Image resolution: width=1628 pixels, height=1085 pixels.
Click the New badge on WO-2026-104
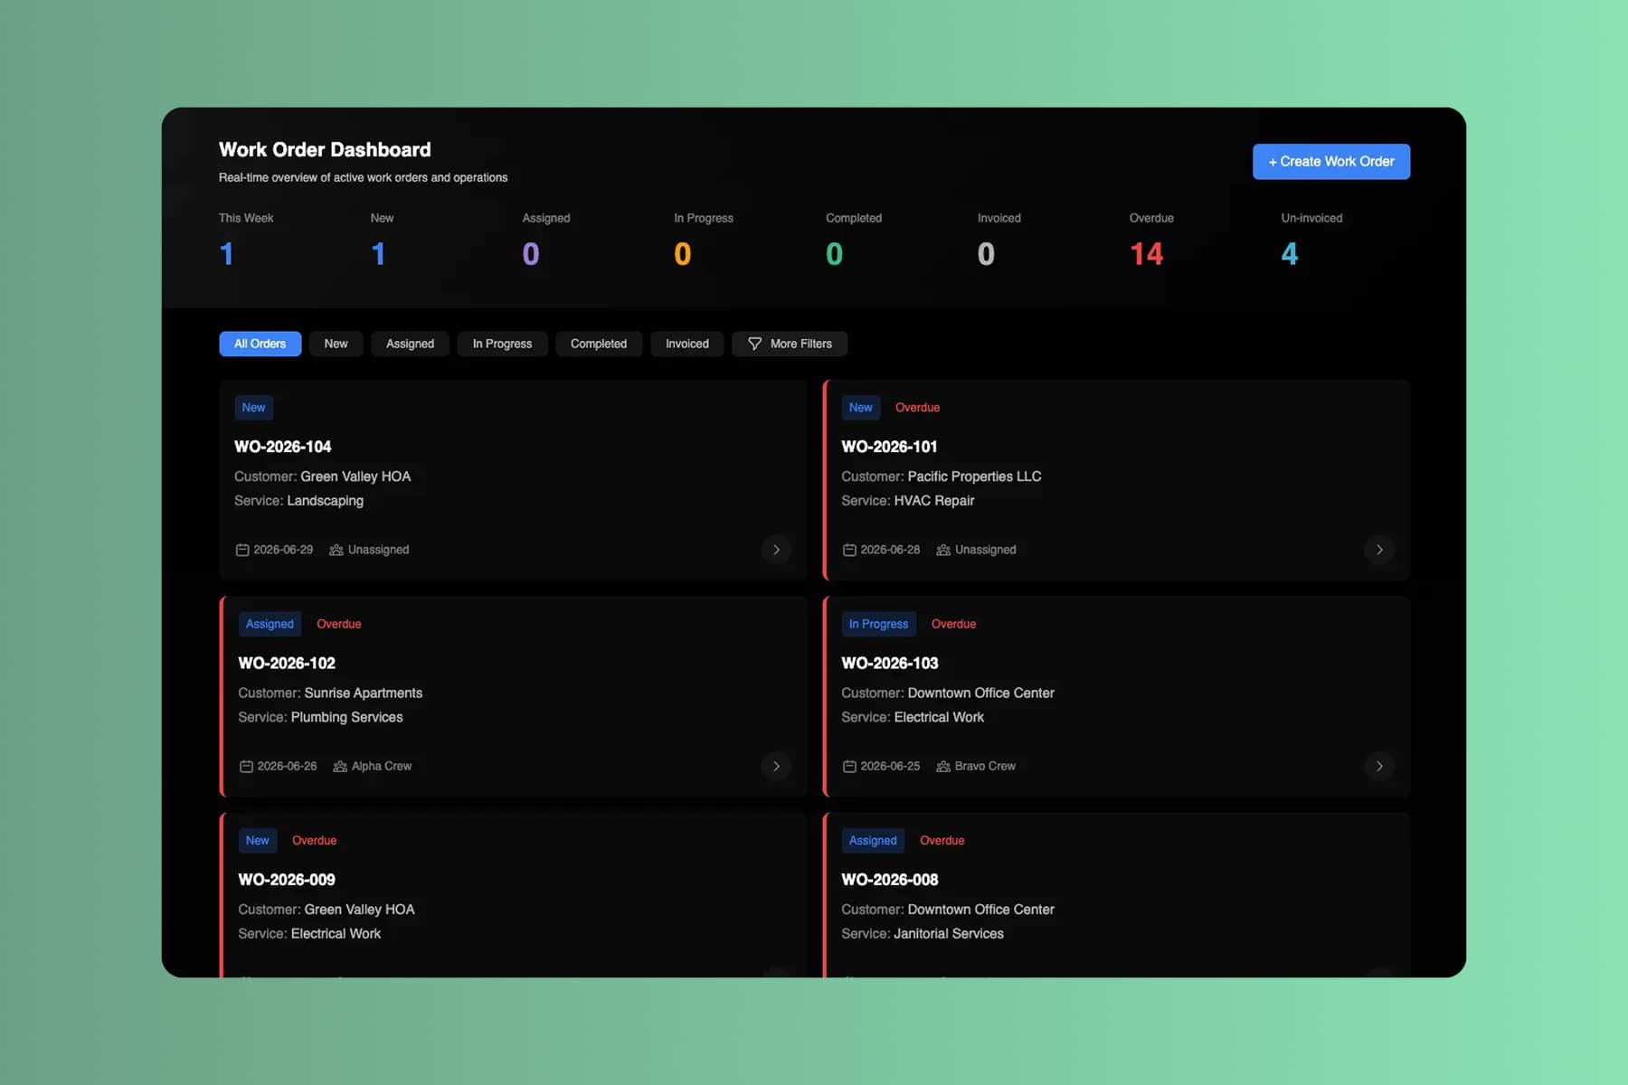tap(253, 408)
